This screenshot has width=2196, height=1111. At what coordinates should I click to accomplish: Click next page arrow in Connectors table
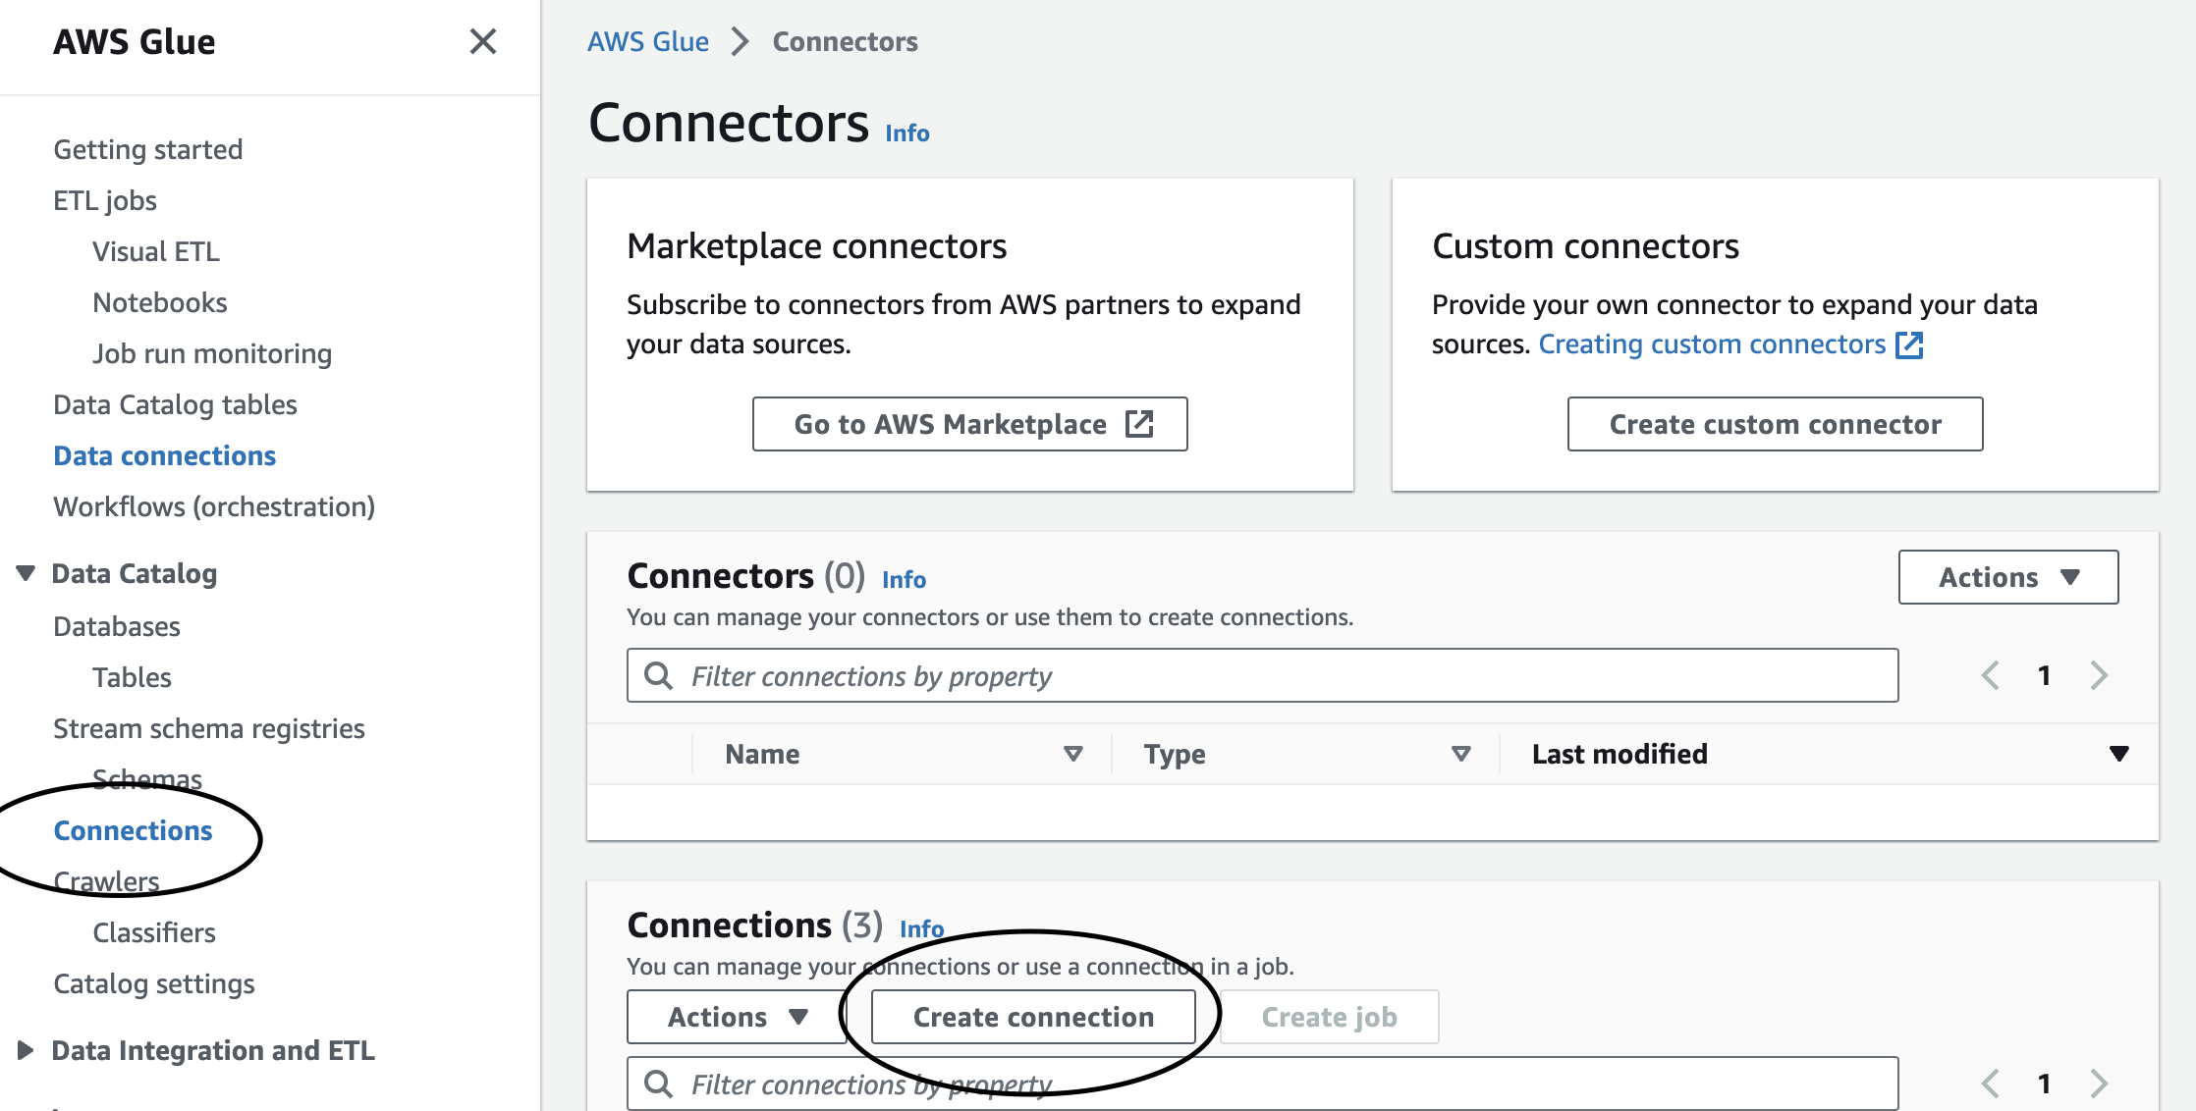pyautogui.click(x=2099, y=675)
